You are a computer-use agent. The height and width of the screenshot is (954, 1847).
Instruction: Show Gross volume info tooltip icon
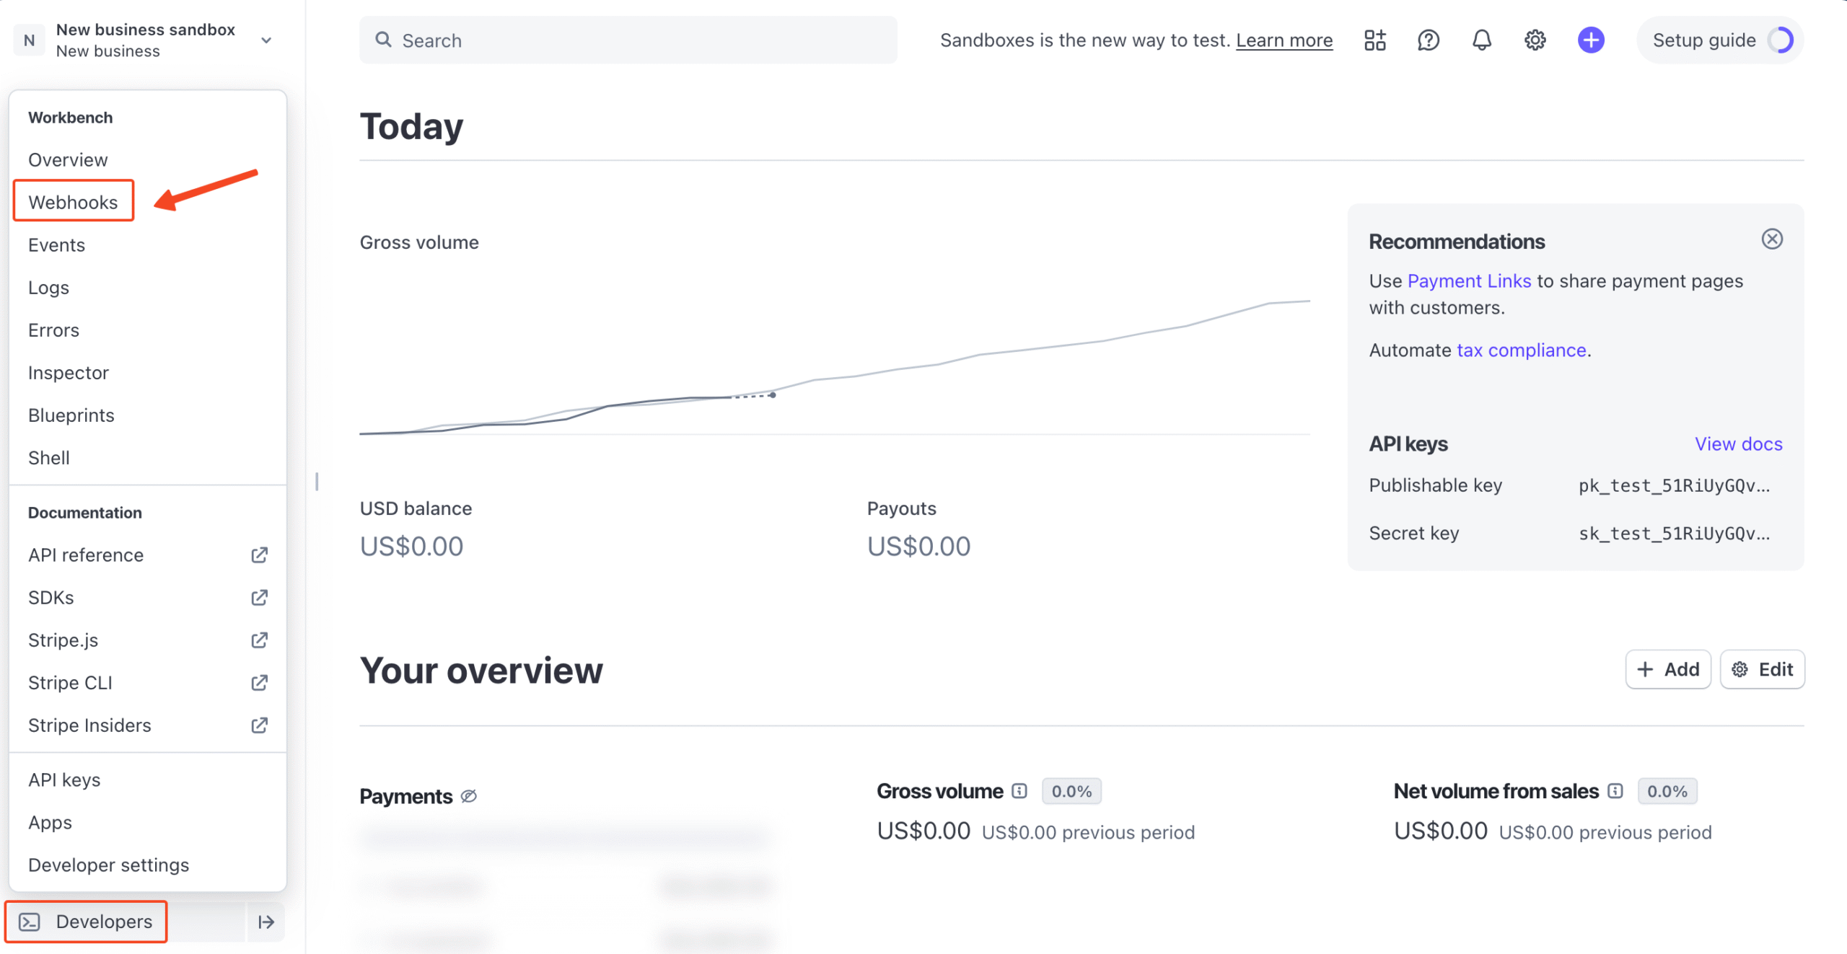1019,790
